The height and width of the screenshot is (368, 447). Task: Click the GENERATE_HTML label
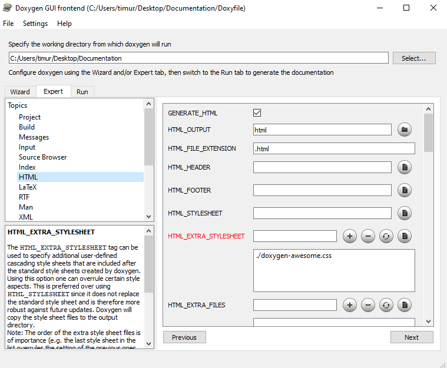193,113
